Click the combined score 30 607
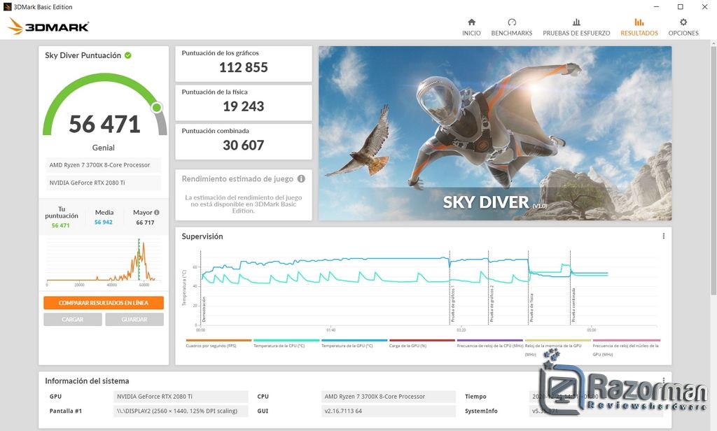Viewport: 717px width, 431px height. pyautogui.click(x=243, y=146)
